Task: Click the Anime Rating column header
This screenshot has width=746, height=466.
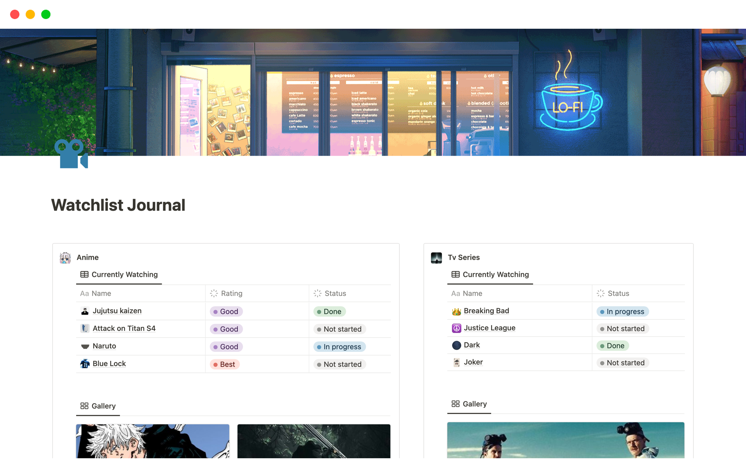Action: (232, 294)
